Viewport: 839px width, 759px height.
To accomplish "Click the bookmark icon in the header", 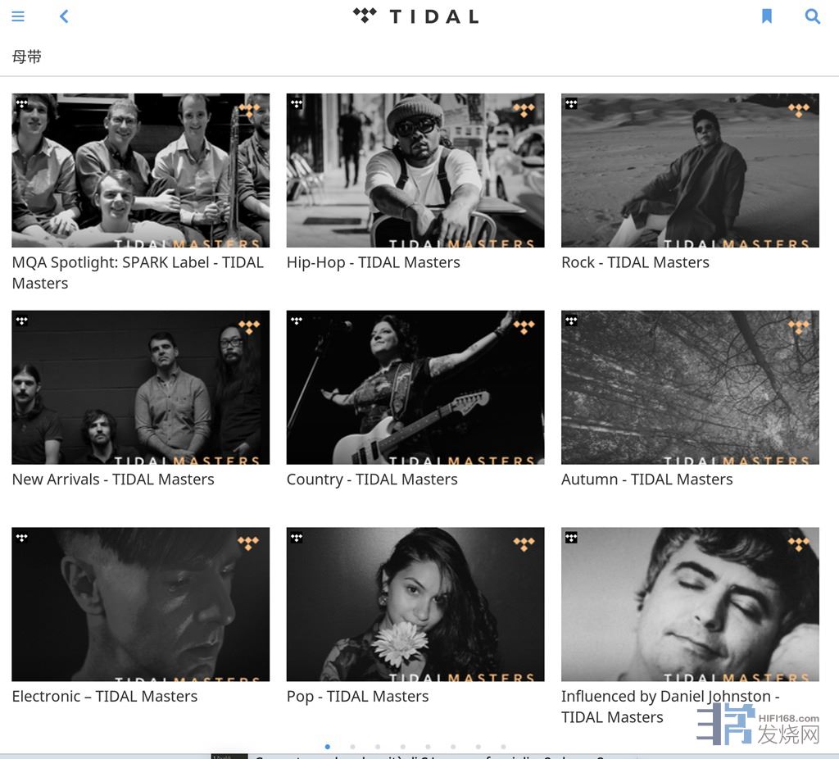I will click(x=767, y=16).
